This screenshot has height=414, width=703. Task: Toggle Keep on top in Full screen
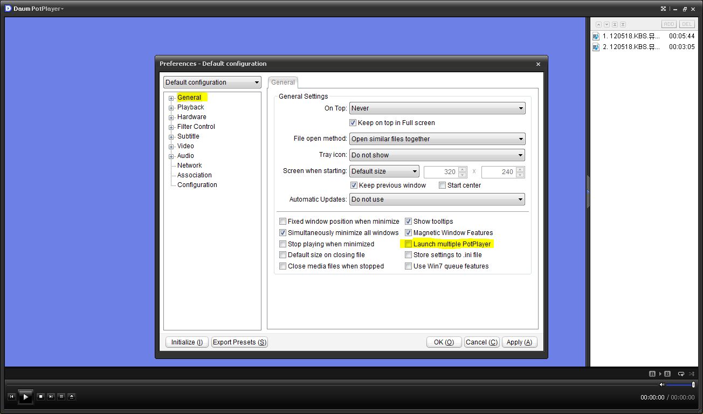[353, 123]
